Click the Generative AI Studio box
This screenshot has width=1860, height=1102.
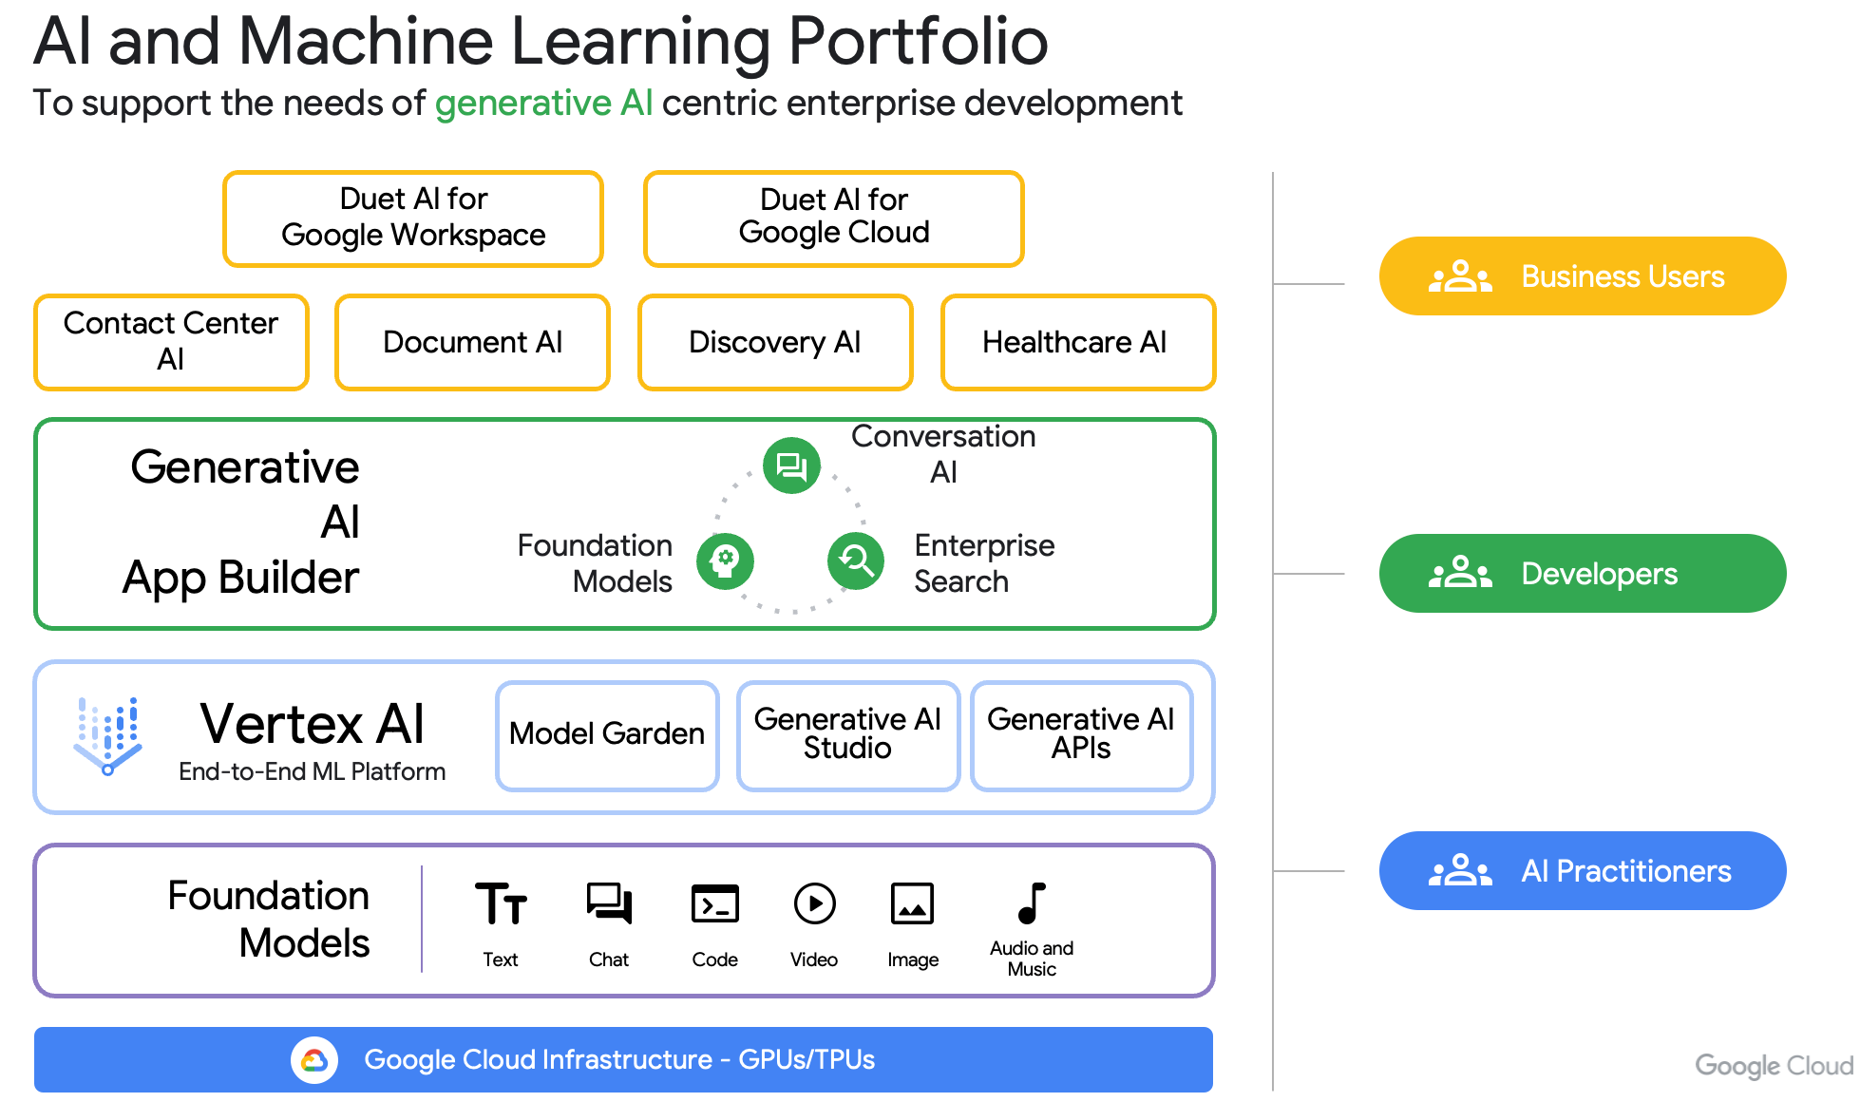point(847,734)
